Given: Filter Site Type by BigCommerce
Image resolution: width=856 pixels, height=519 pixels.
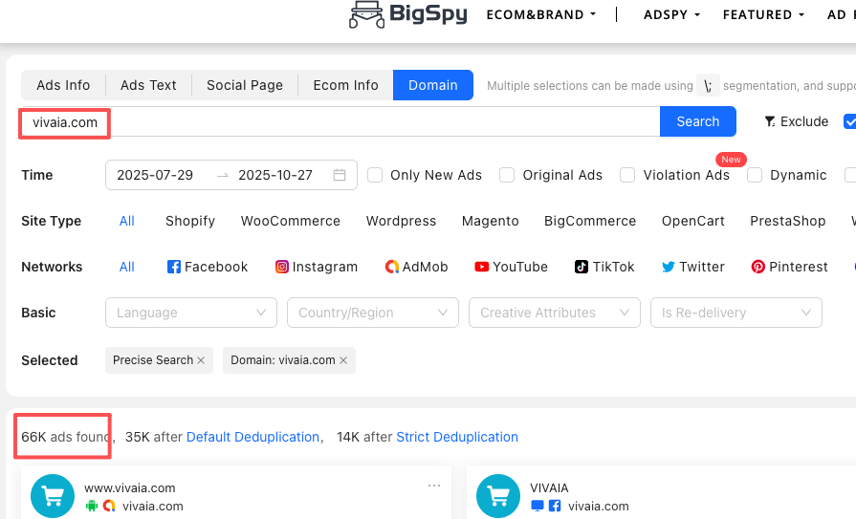Looking at the screenshot, I should tap(590, 221).
